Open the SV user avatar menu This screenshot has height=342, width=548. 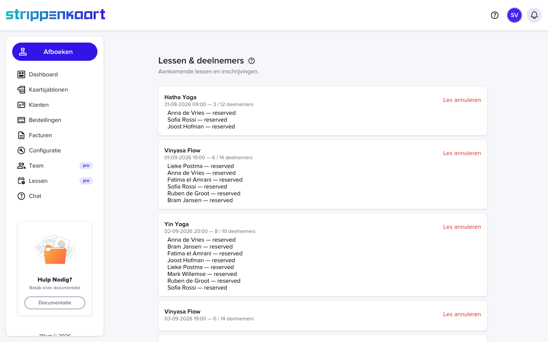pyautogui.click(x=515, y=15)
